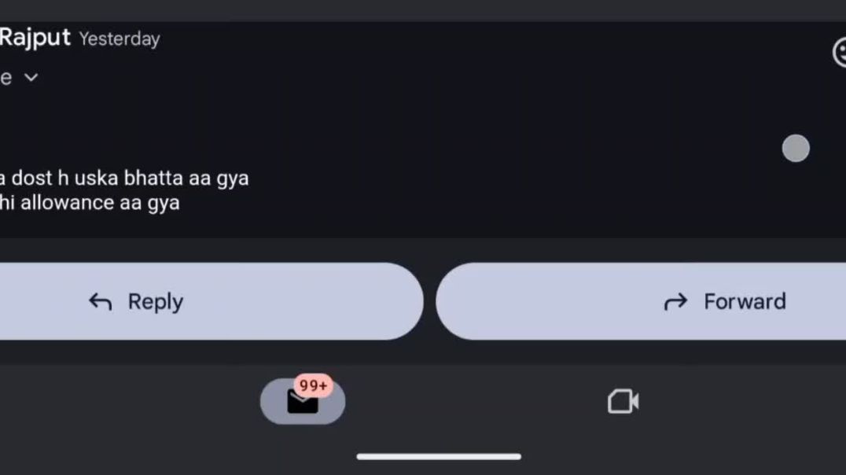Open the Mail tab envelope icon
The width and height of the screenshot is (846, 475).
coord(301,403)
